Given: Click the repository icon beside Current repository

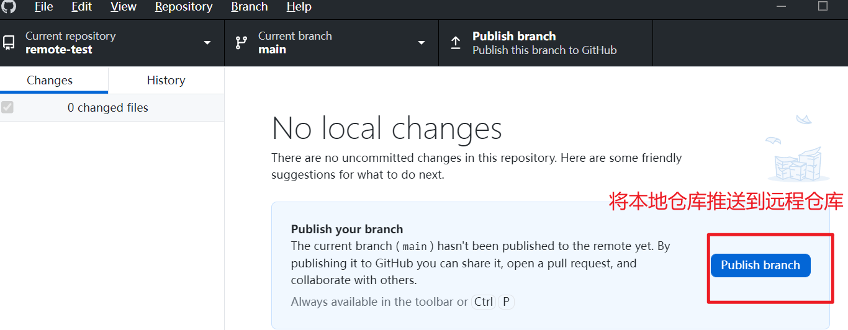Looking at the screenshot, I should click(9, 43).
